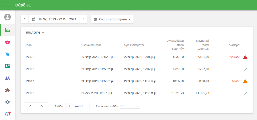This screenshot has height=120, width=257.
Task: Select the reports bar chart sidebar icon
Action: (7, 30)
